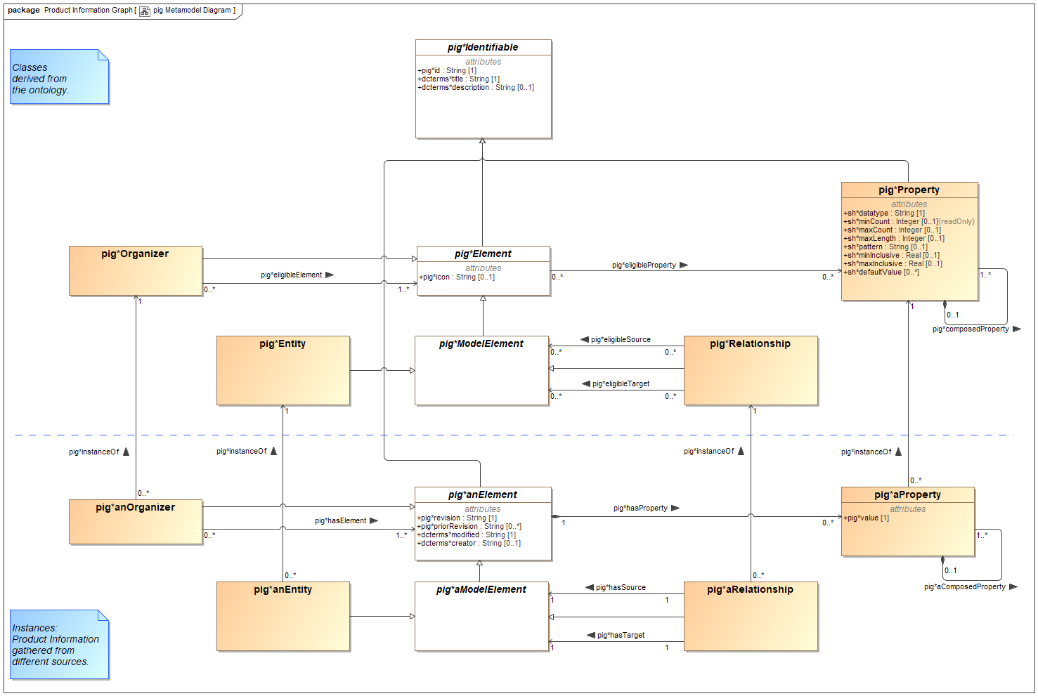Click the pig*eligibleTarget arrowhead icon
This screenshot has height=696, width=1038.
tap(585, 383)
